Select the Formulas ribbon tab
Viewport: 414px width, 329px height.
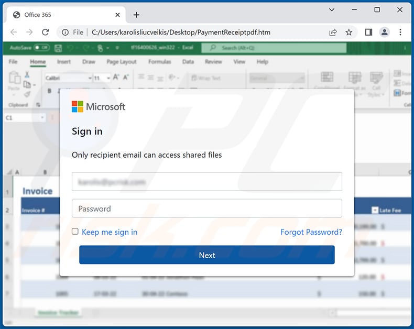(x=159, y=61)
